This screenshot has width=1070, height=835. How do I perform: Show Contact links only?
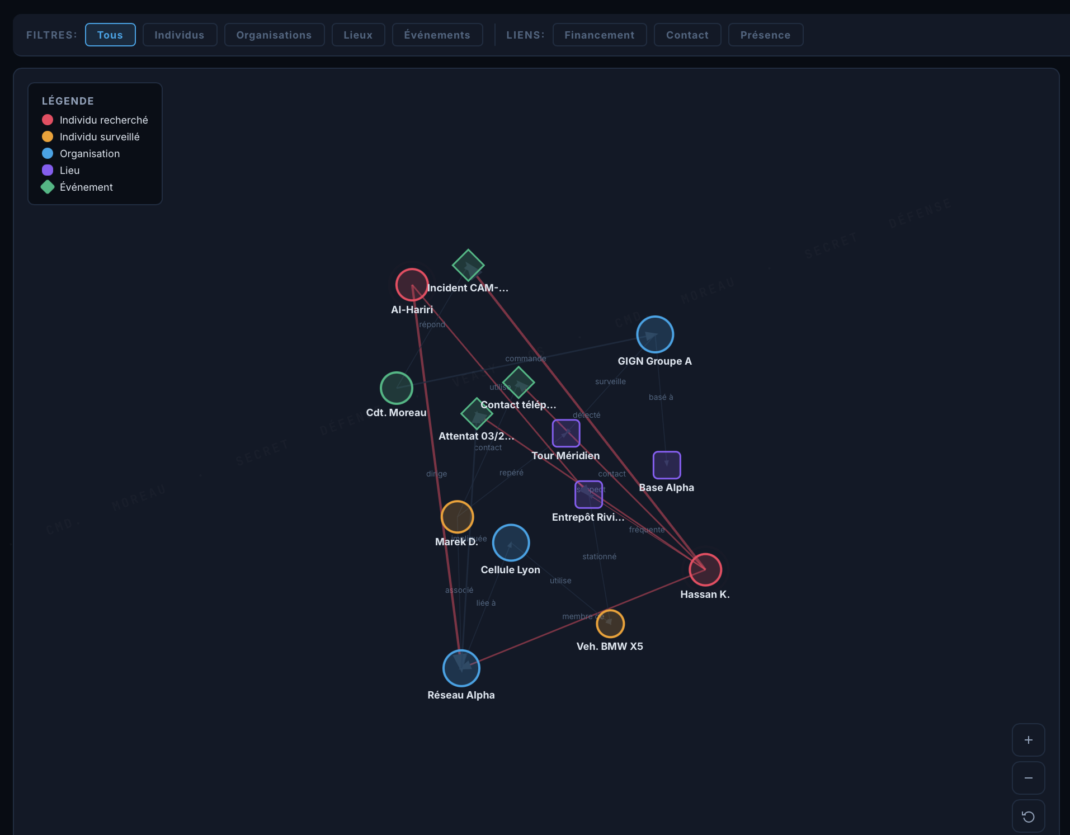coord(687,35)
